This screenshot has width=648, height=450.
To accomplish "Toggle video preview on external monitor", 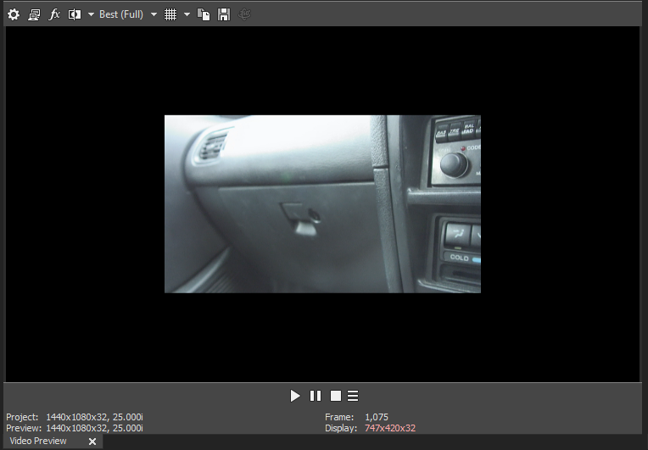I will [x=34, y=15].
